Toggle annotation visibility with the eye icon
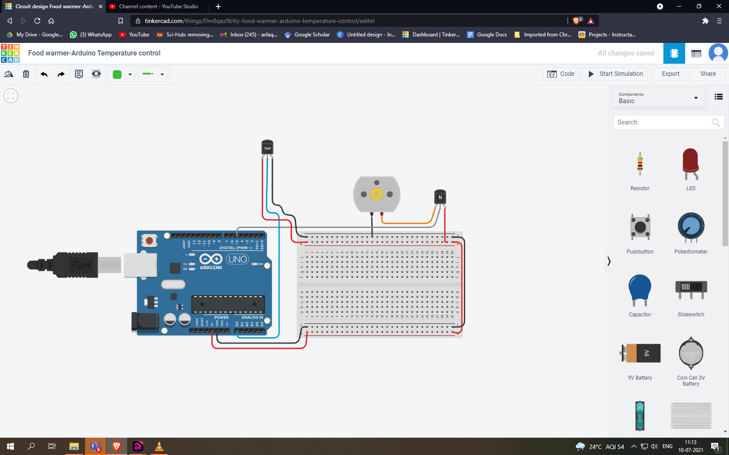 coord(96,74)
